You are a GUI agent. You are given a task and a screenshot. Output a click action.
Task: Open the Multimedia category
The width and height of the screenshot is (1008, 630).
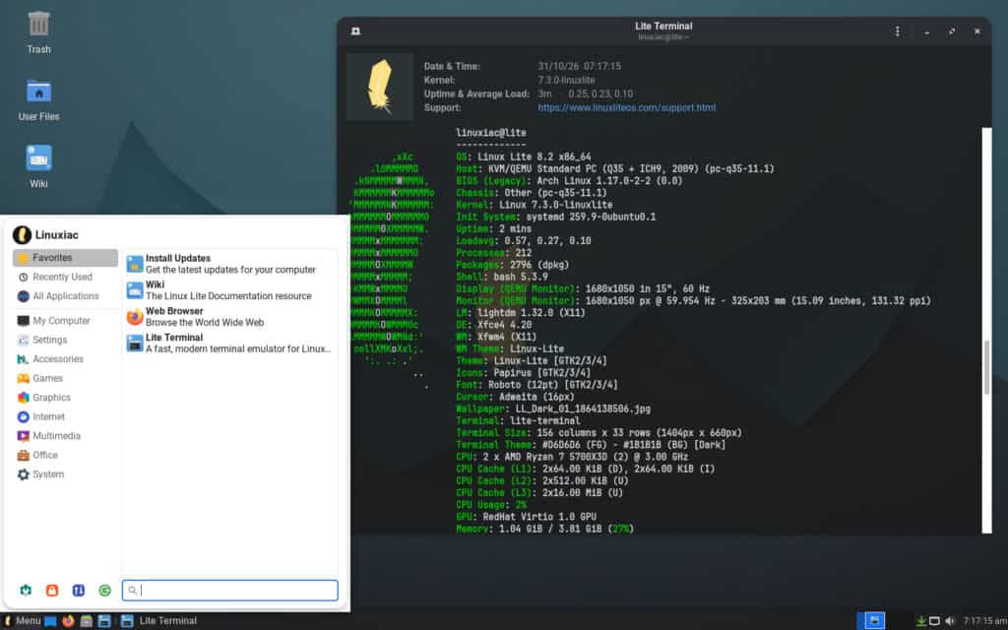[65, 436]
